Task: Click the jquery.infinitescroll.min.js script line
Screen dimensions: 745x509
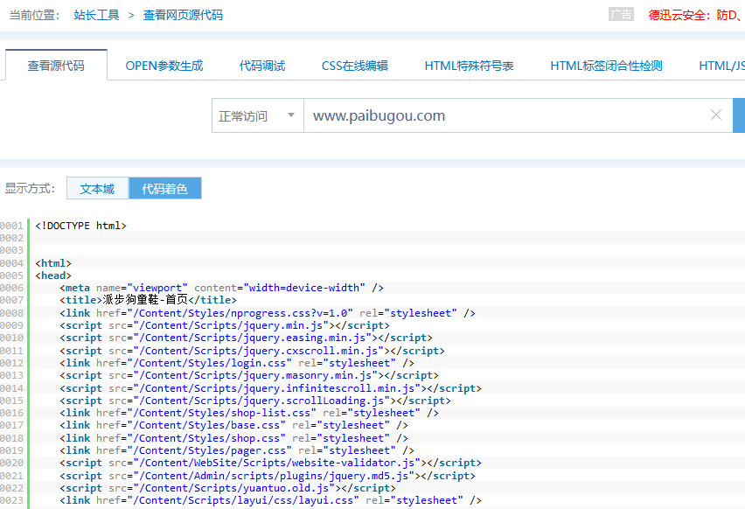Action: (270, 388)
